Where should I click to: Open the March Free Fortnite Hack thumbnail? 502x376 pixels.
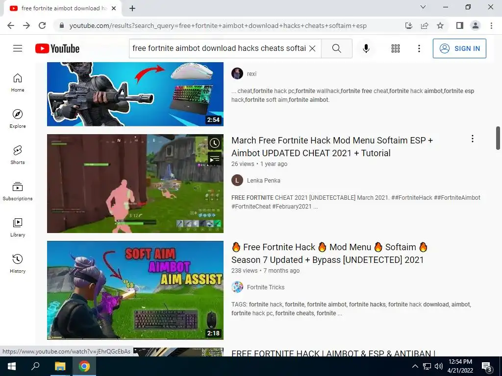pos(135,184)
